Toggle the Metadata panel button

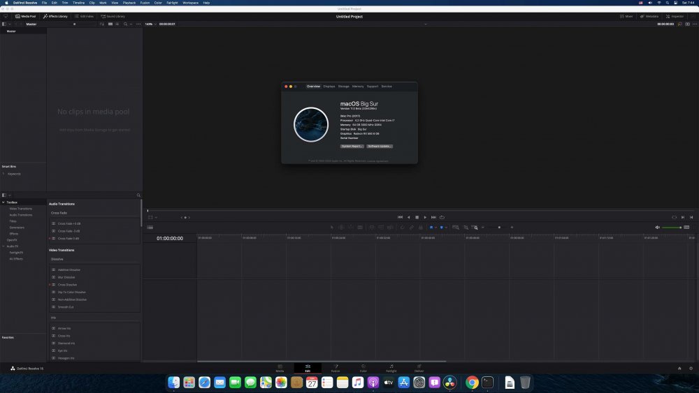(x=649, y=16)
